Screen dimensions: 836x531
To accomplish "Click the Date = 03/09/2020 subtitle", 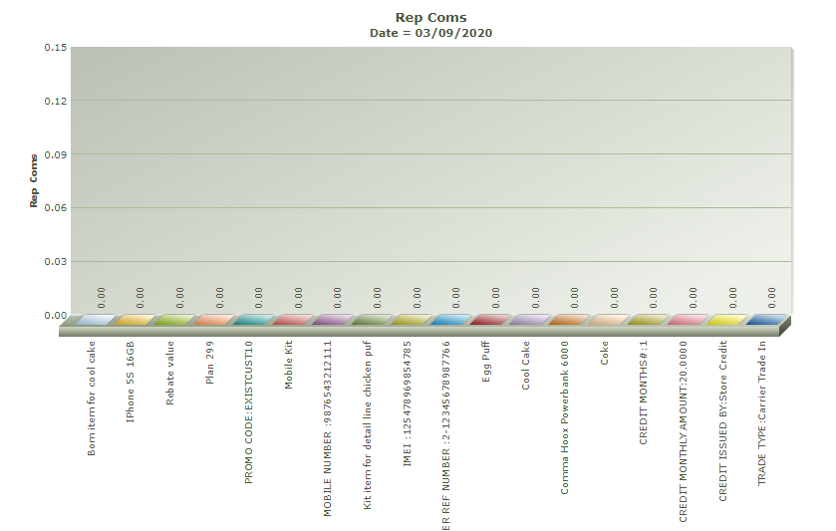I will click(430, 33).
